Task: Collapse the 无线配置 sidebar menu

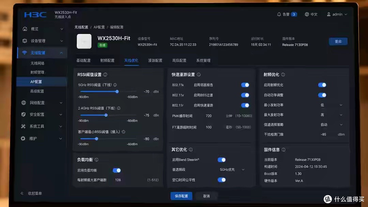Action: tap(61, 53)
